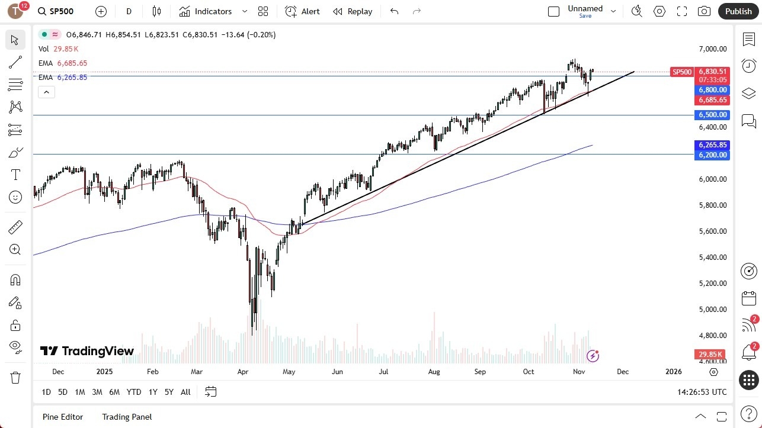Viewport: 762px width, 428px height.
Task: Open the emoji drawing tool
Action: (x=15, y=197)
